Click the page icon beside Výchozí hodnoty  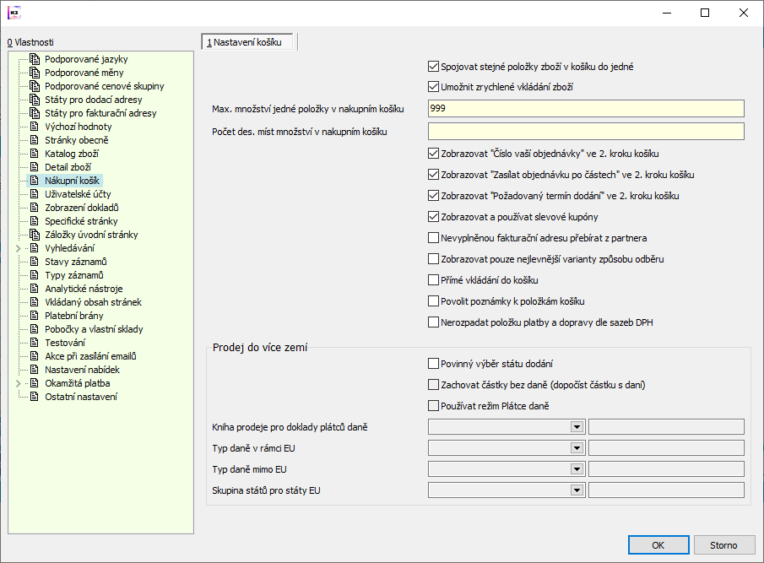point(34,127)
